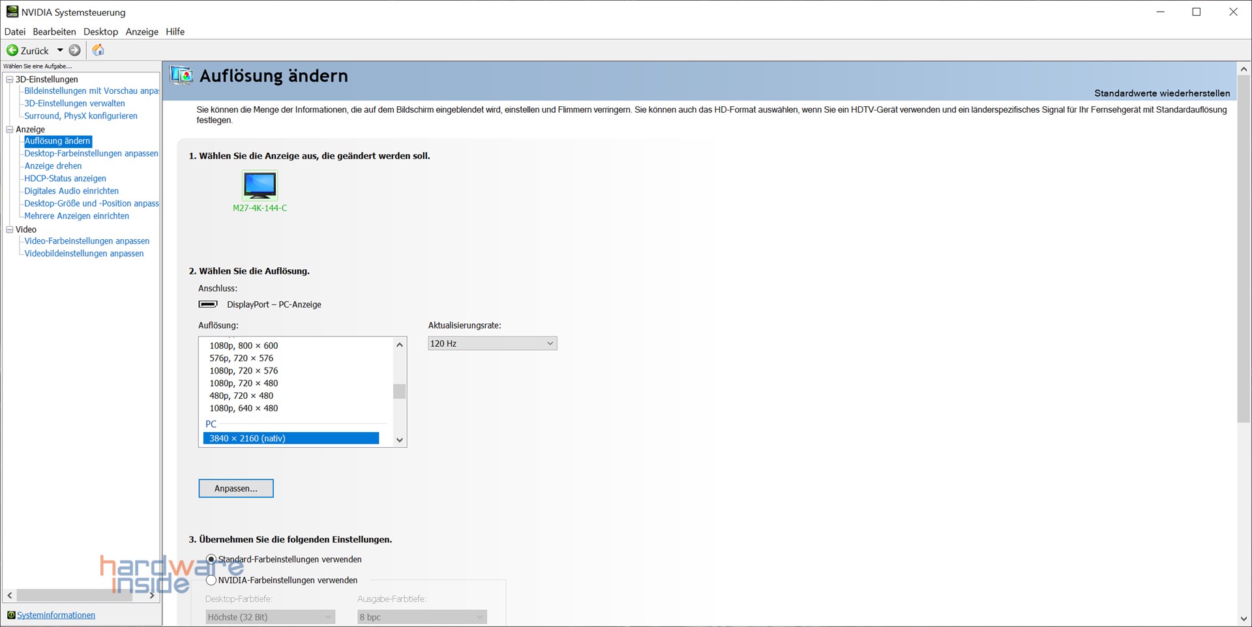The height and width of the screenshot is (627, 1252).
Task: Select 1080p, 720 × 576 resolution
Action: pos(244,371)
